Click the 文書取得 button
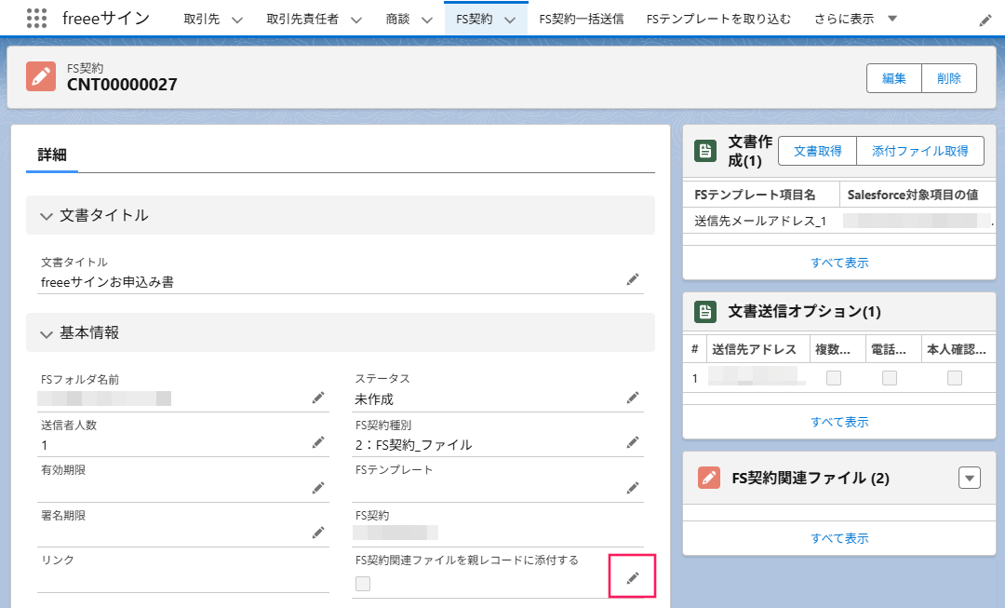The image size is (1005, 608). point(817,151)
